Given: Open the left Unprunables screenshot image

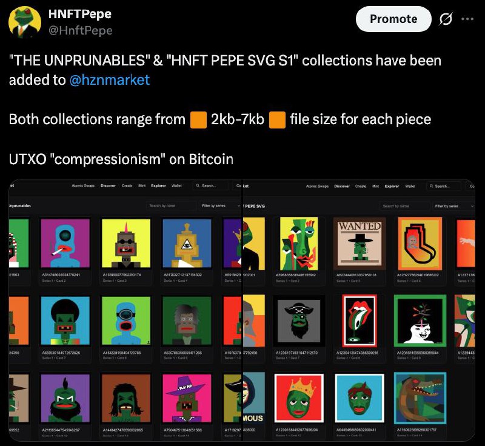Looking at the screenshot, I should [125, 310].
